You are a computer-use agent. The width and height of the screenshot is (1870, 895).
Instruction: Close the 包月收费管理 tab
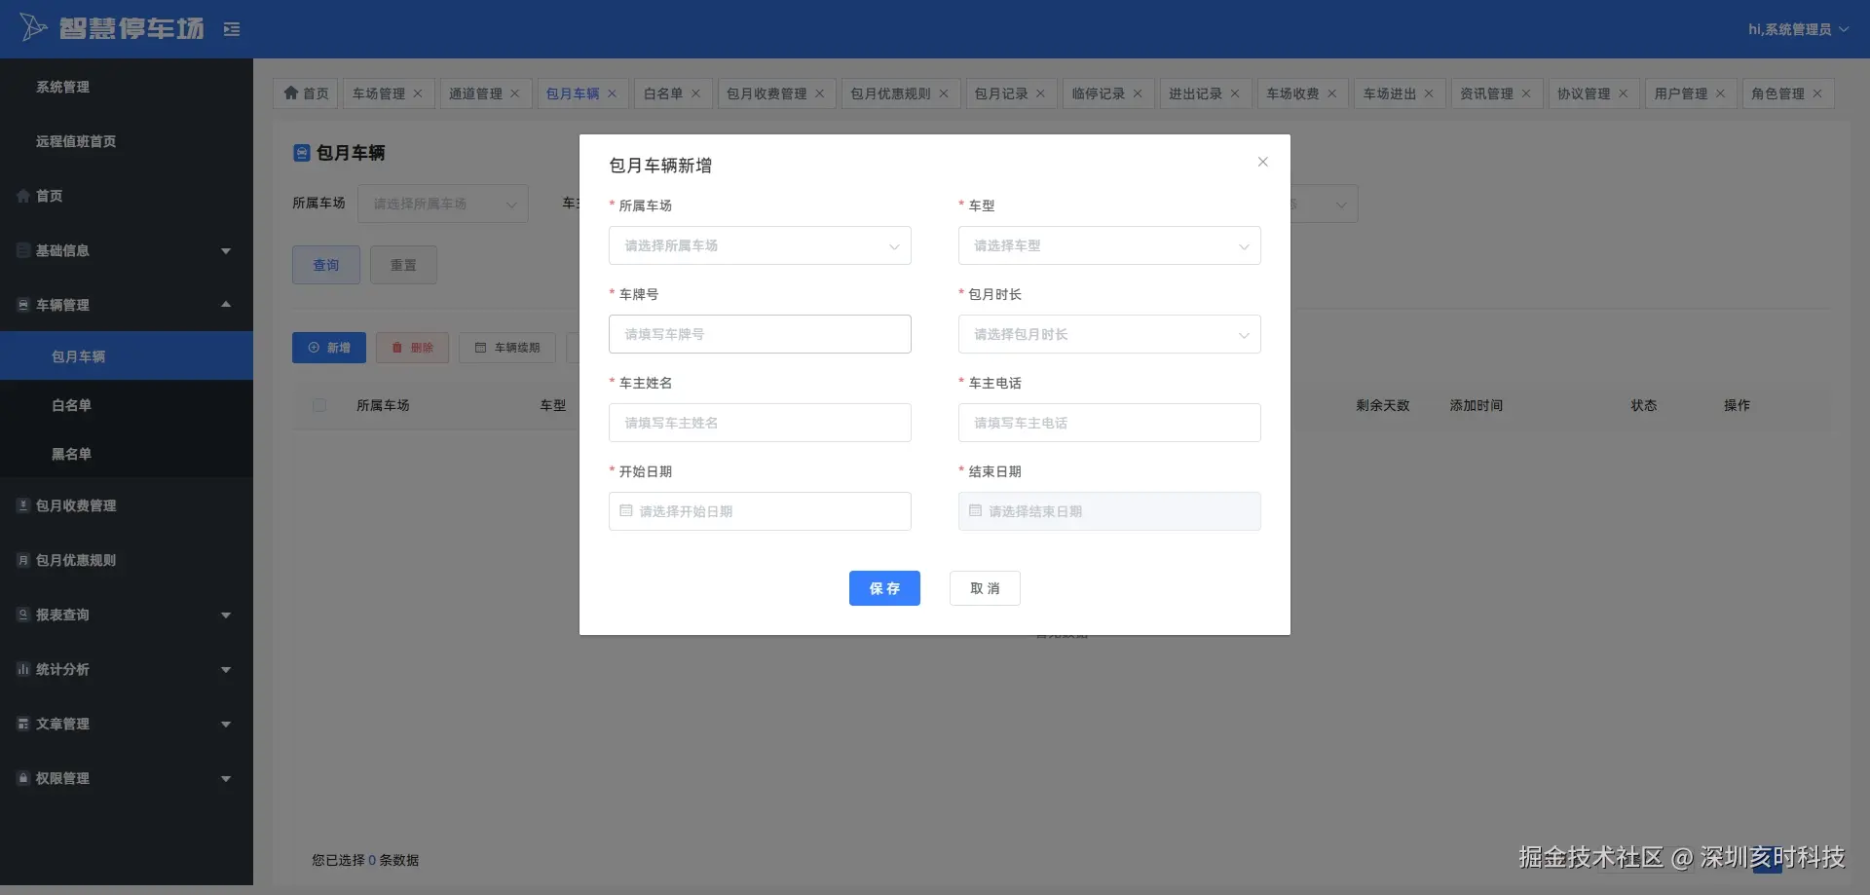[819, 93]
